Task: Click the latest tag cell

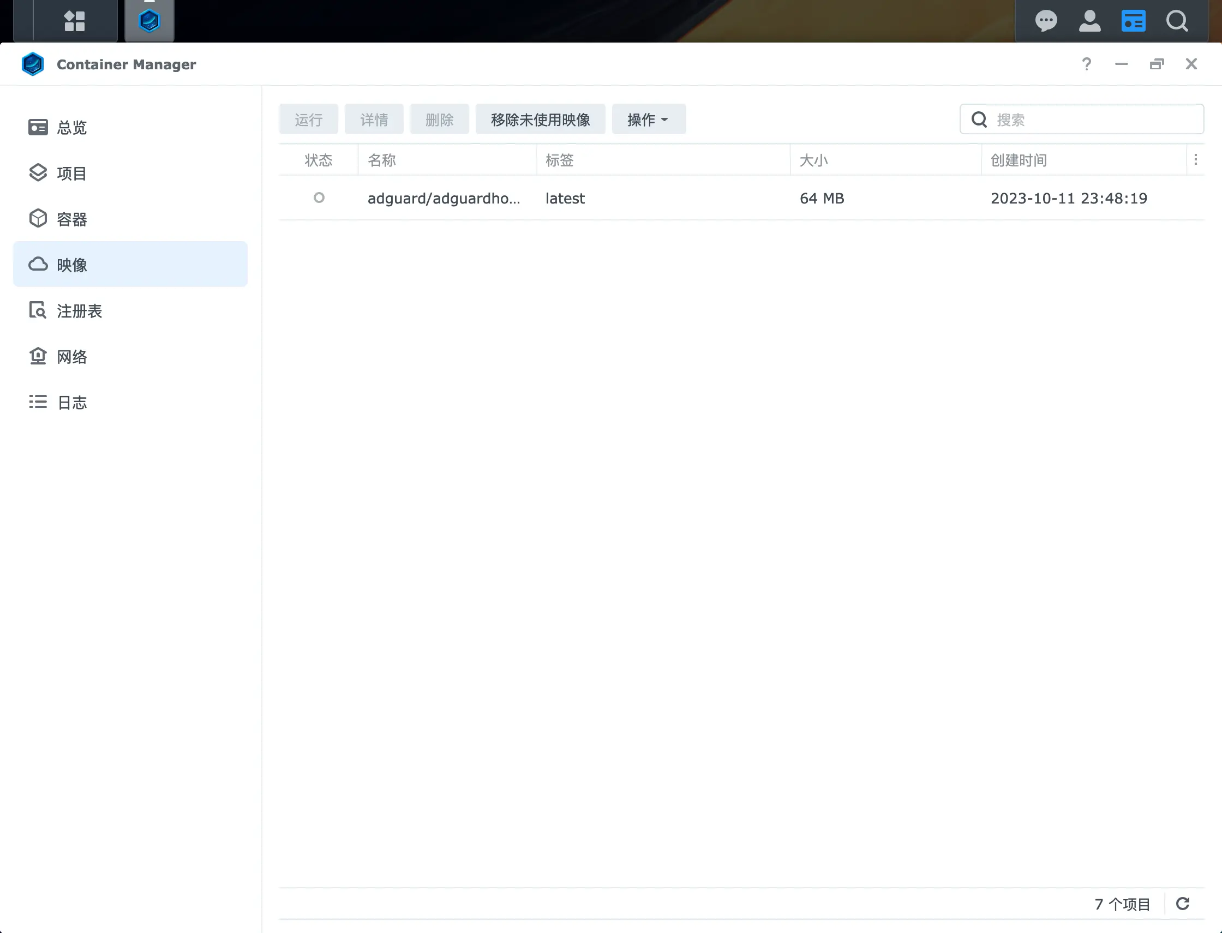Action: tap(565, 198)
